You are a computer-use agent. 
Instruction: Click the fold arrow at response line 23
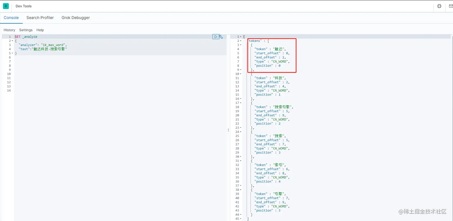click(241, 128)
